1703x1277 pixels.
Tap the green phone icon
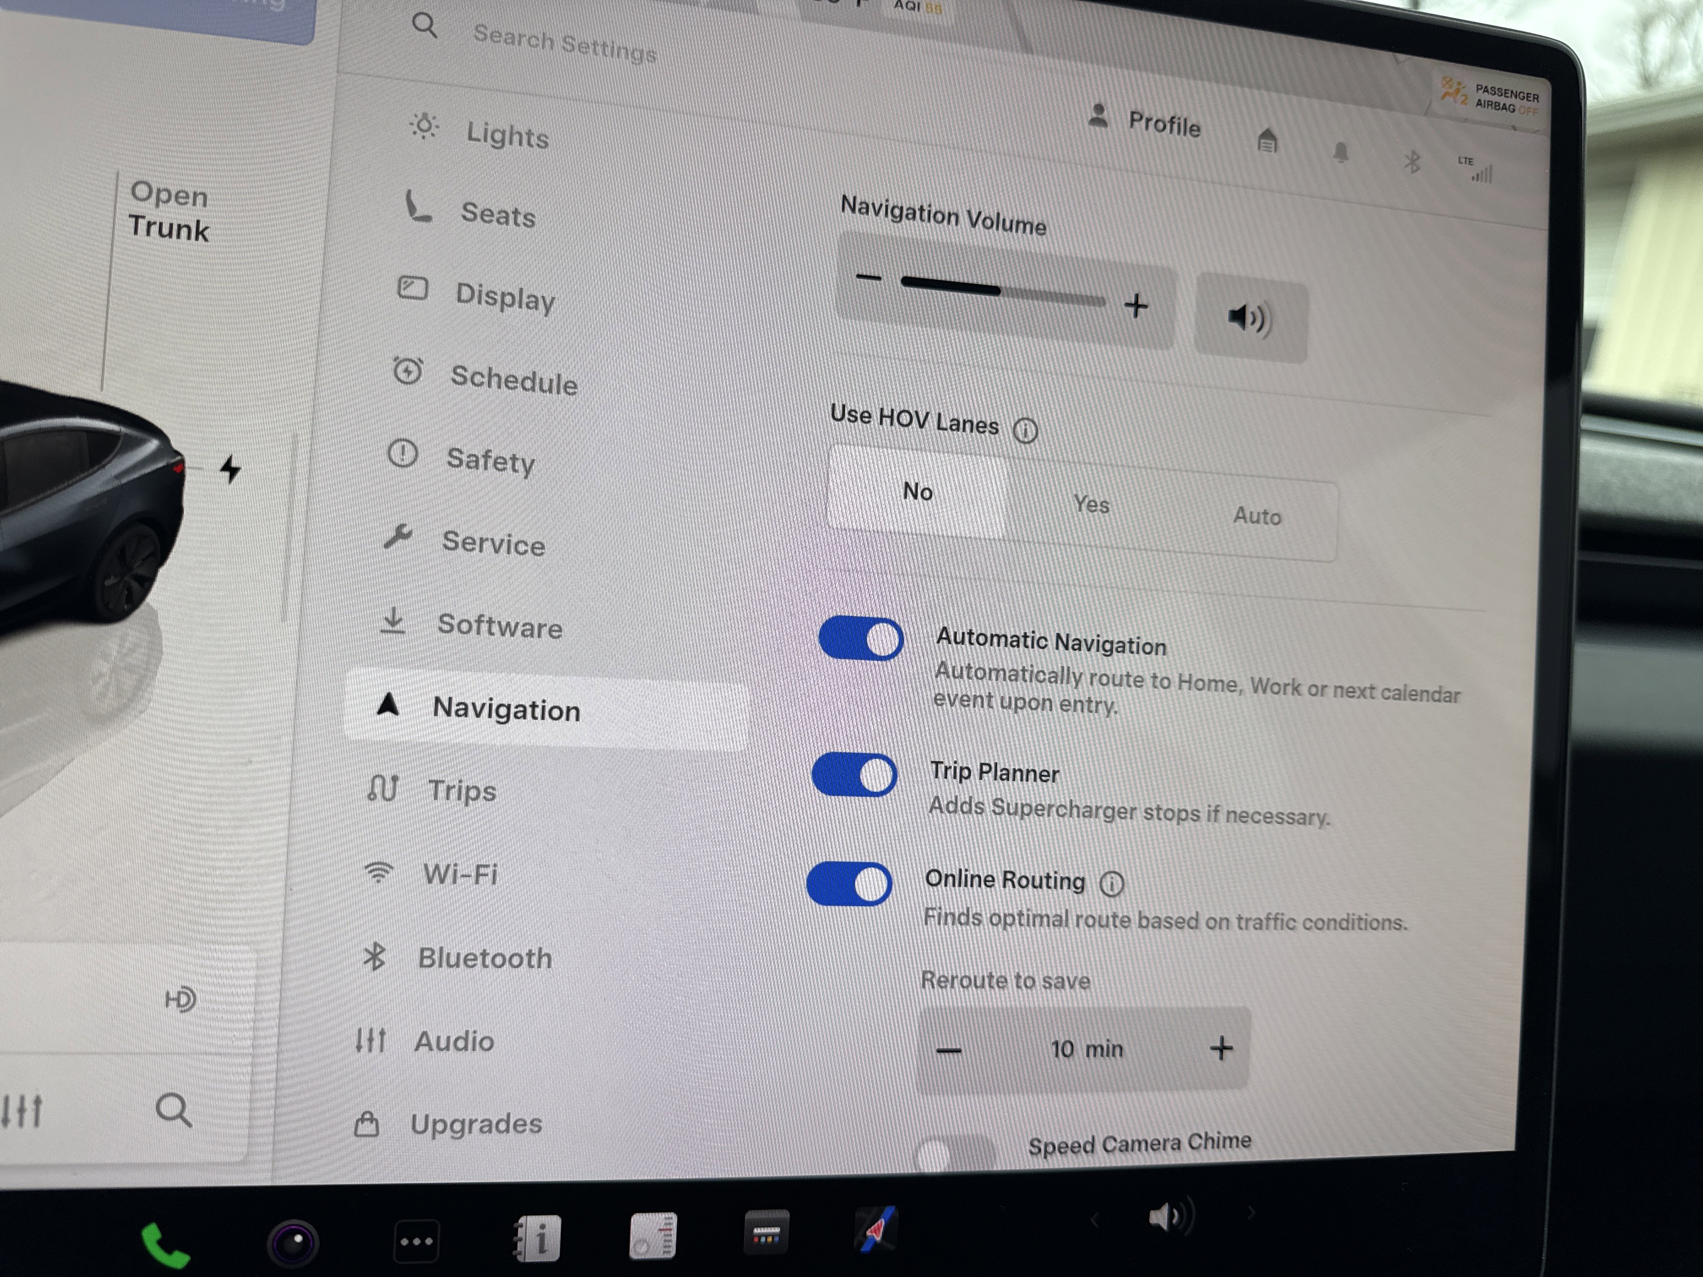[164, 1244]
